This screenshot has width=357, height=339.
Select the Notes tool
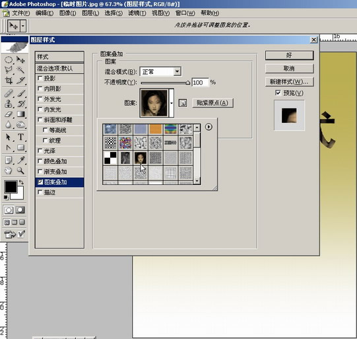(9, 161)
